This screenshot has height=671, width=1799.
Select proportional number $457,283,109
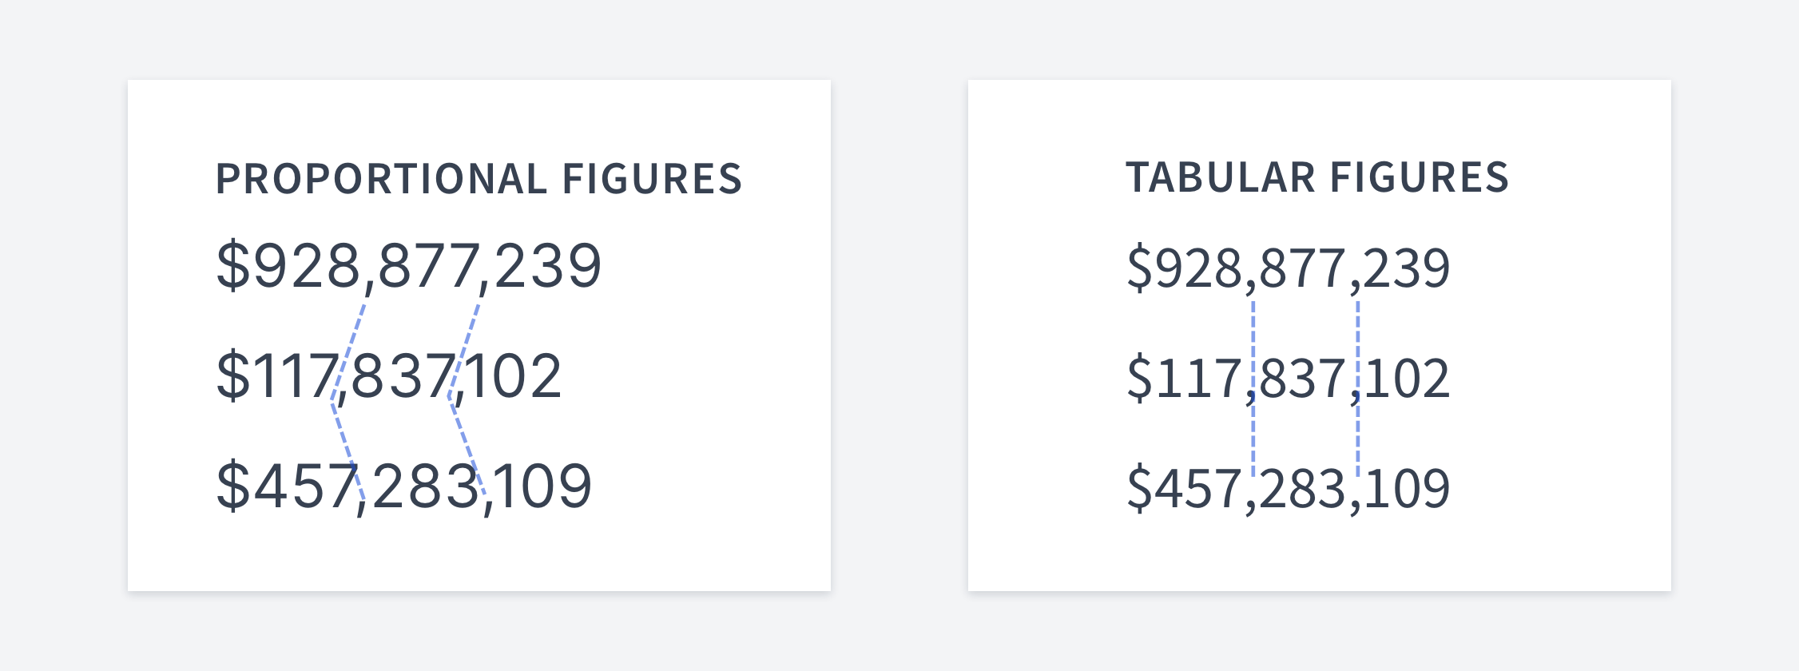coord(404,487)
